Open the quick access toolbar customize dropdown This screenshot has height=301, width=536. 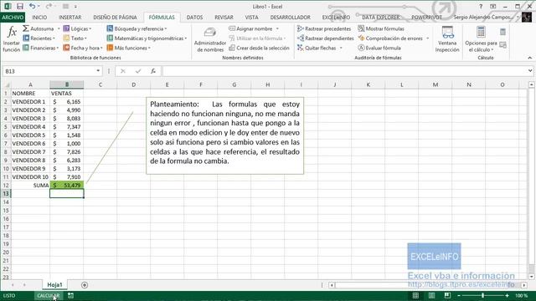75,6
